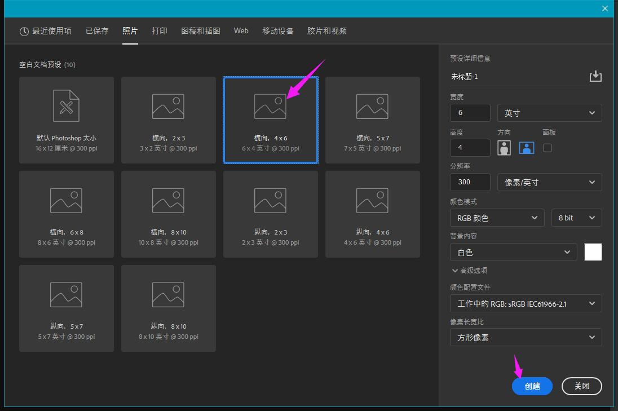Select the 纵向, 4 x 6 preset
This screenshot has height=411, width=618.
pyautogui.click(x=373, y=214)
